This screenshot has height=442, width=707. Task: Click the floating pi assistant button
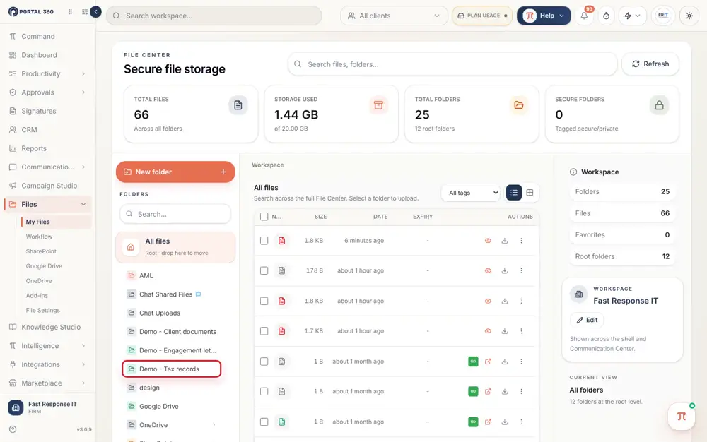[682, 417]
